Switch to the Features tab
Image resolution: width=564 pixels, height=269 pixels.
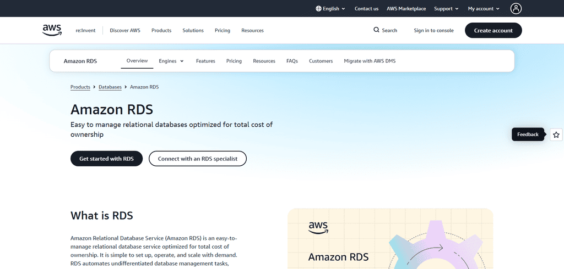[205, 61]
